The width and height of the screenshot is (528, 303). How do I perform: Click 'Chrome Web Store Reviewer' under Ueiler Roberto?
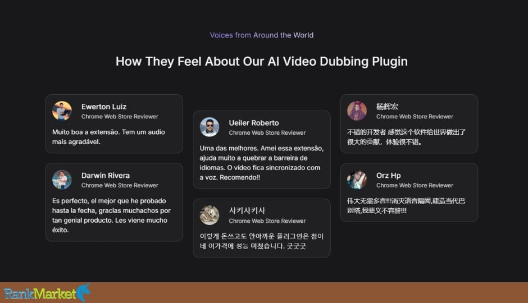(x=267, y=132)
